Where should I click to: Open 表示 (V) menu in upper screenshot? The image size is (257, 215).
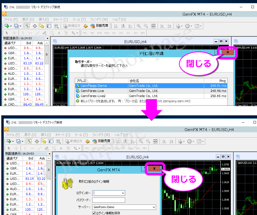[x=28, y=20]
